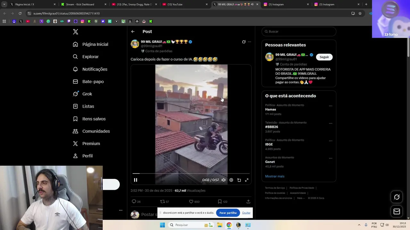Open video settings gear

click(231, 180)
